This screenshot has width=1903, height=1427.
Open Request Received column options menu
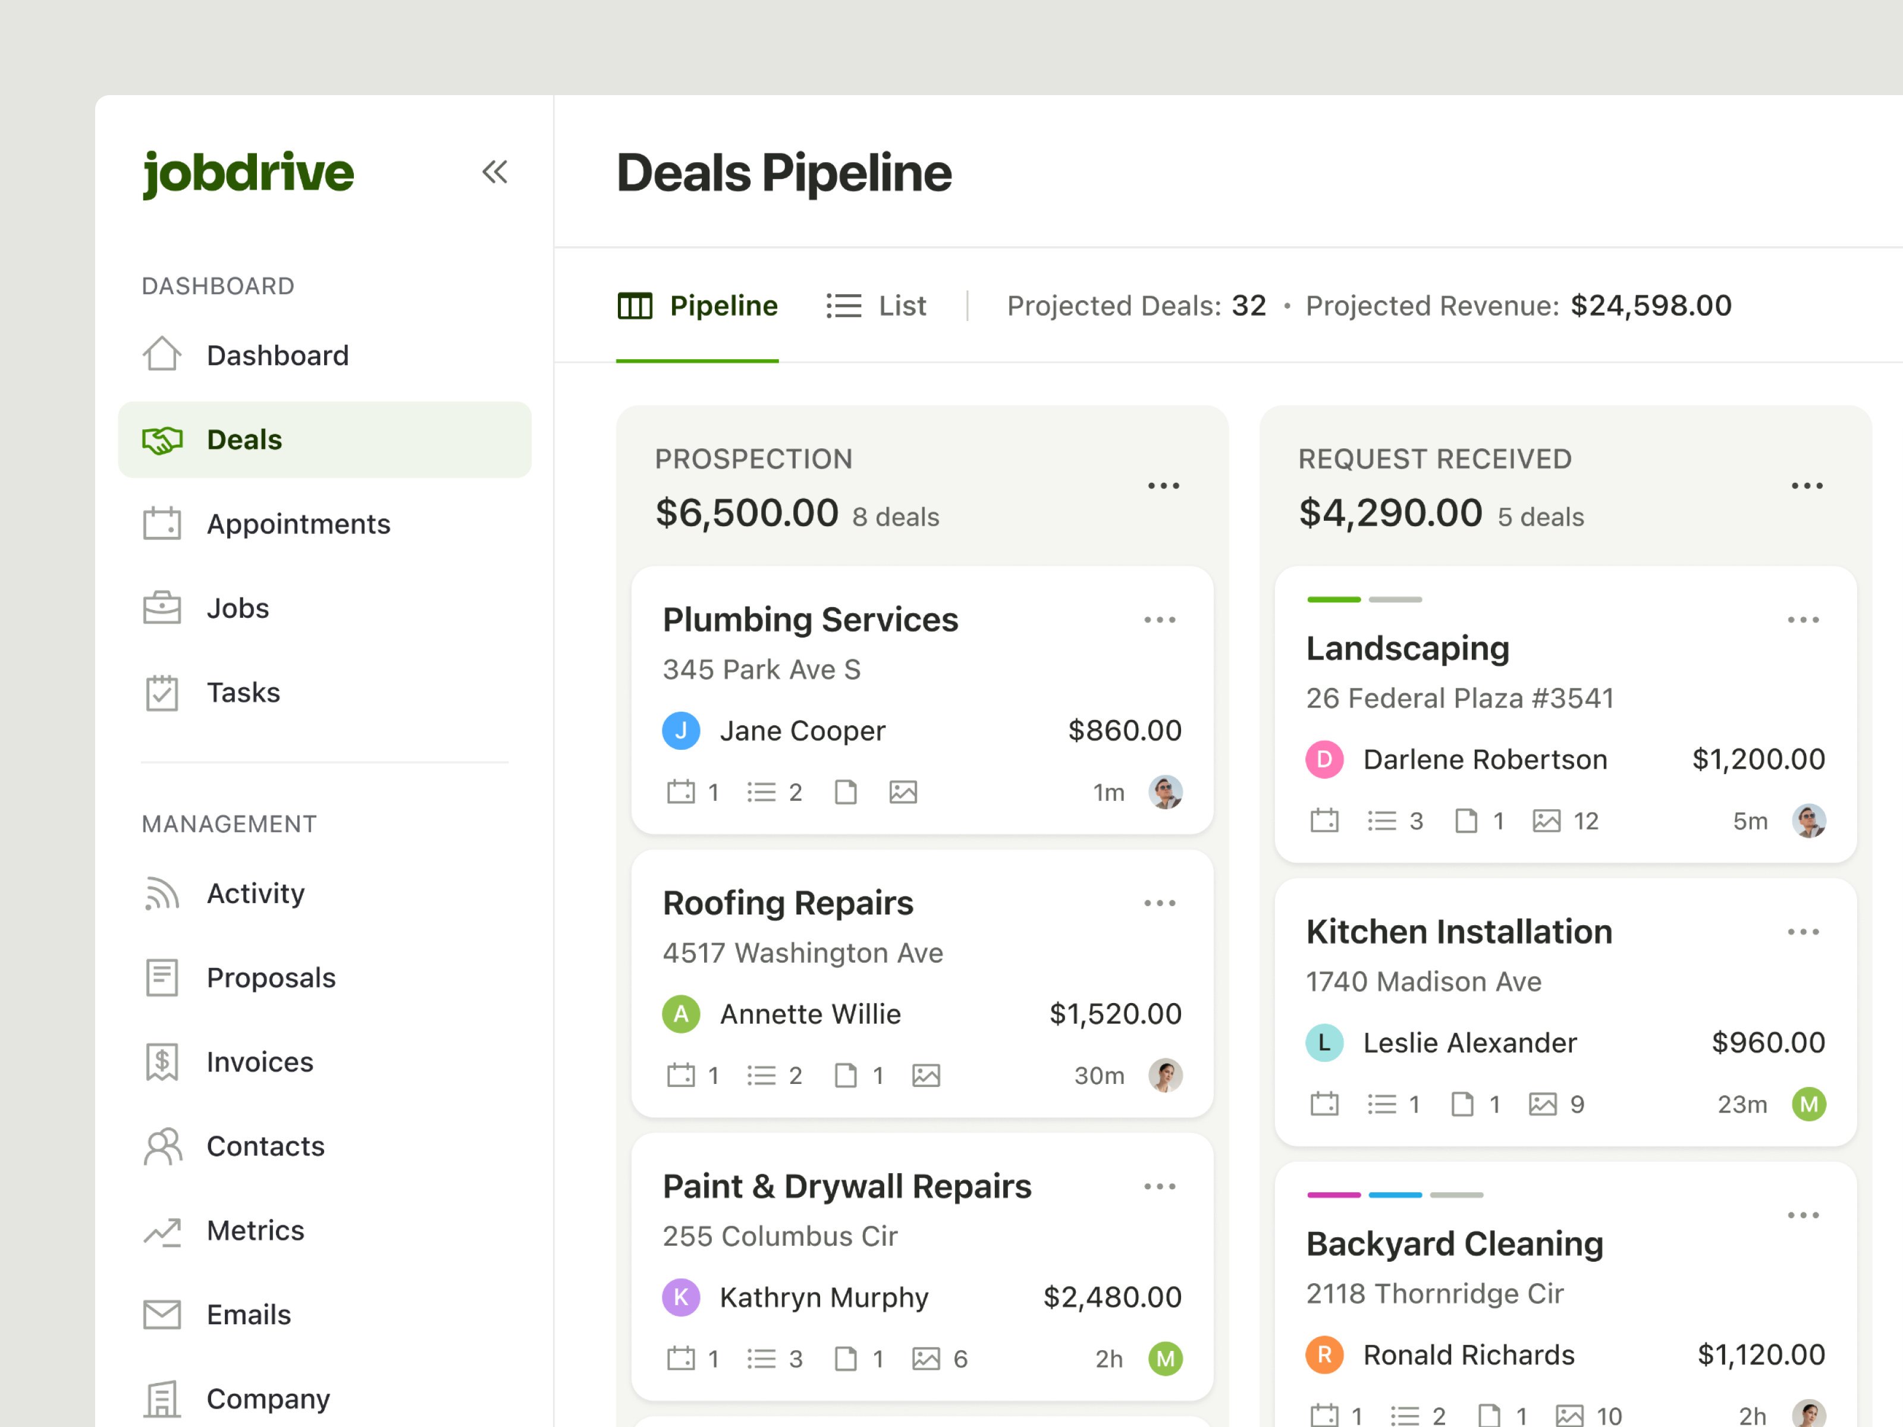(x=1807, y=486)
